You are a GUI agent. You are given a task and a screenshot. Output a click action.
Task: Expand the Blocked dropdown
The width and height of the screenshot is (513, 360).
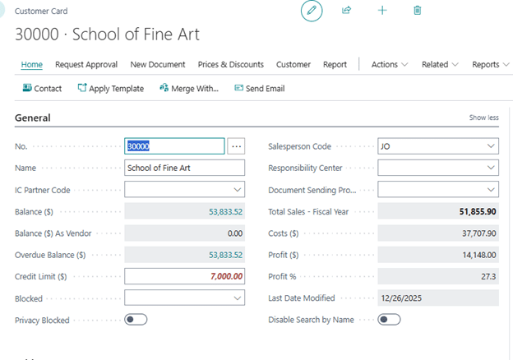pyautogui.click(x=238, y=298)
